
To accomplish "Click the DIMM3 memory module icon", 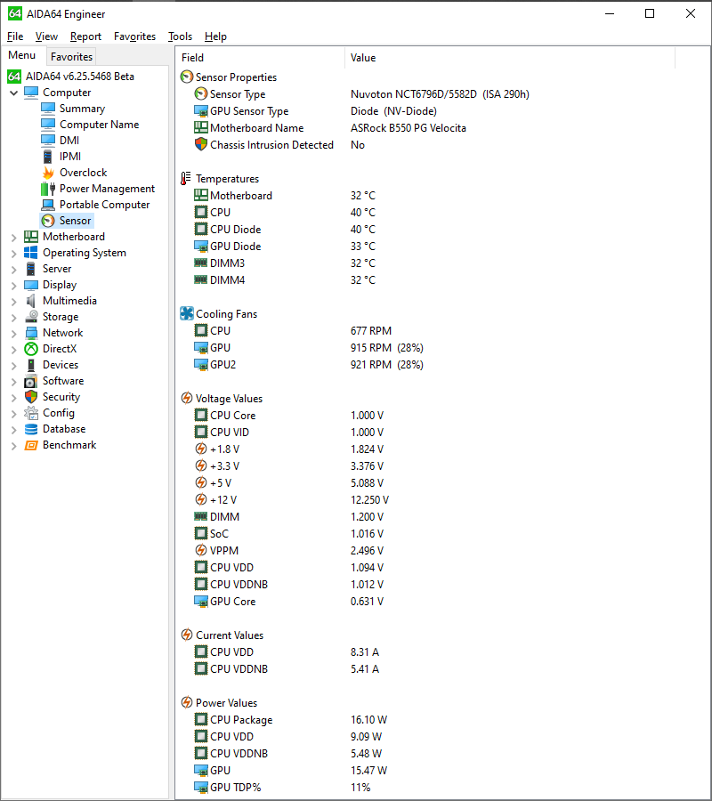I will (x=201, y=263).
